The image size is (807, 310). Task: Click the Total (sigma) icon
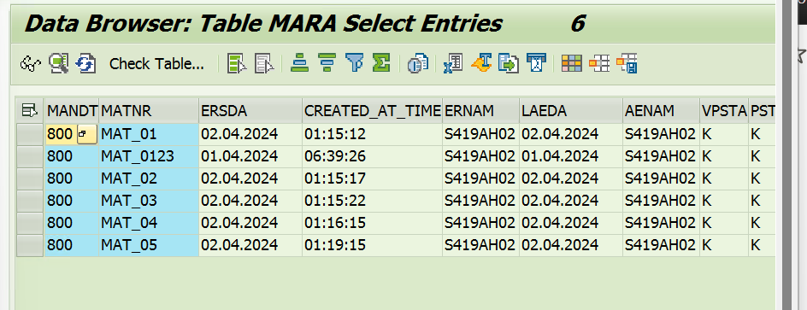[381, 63]
